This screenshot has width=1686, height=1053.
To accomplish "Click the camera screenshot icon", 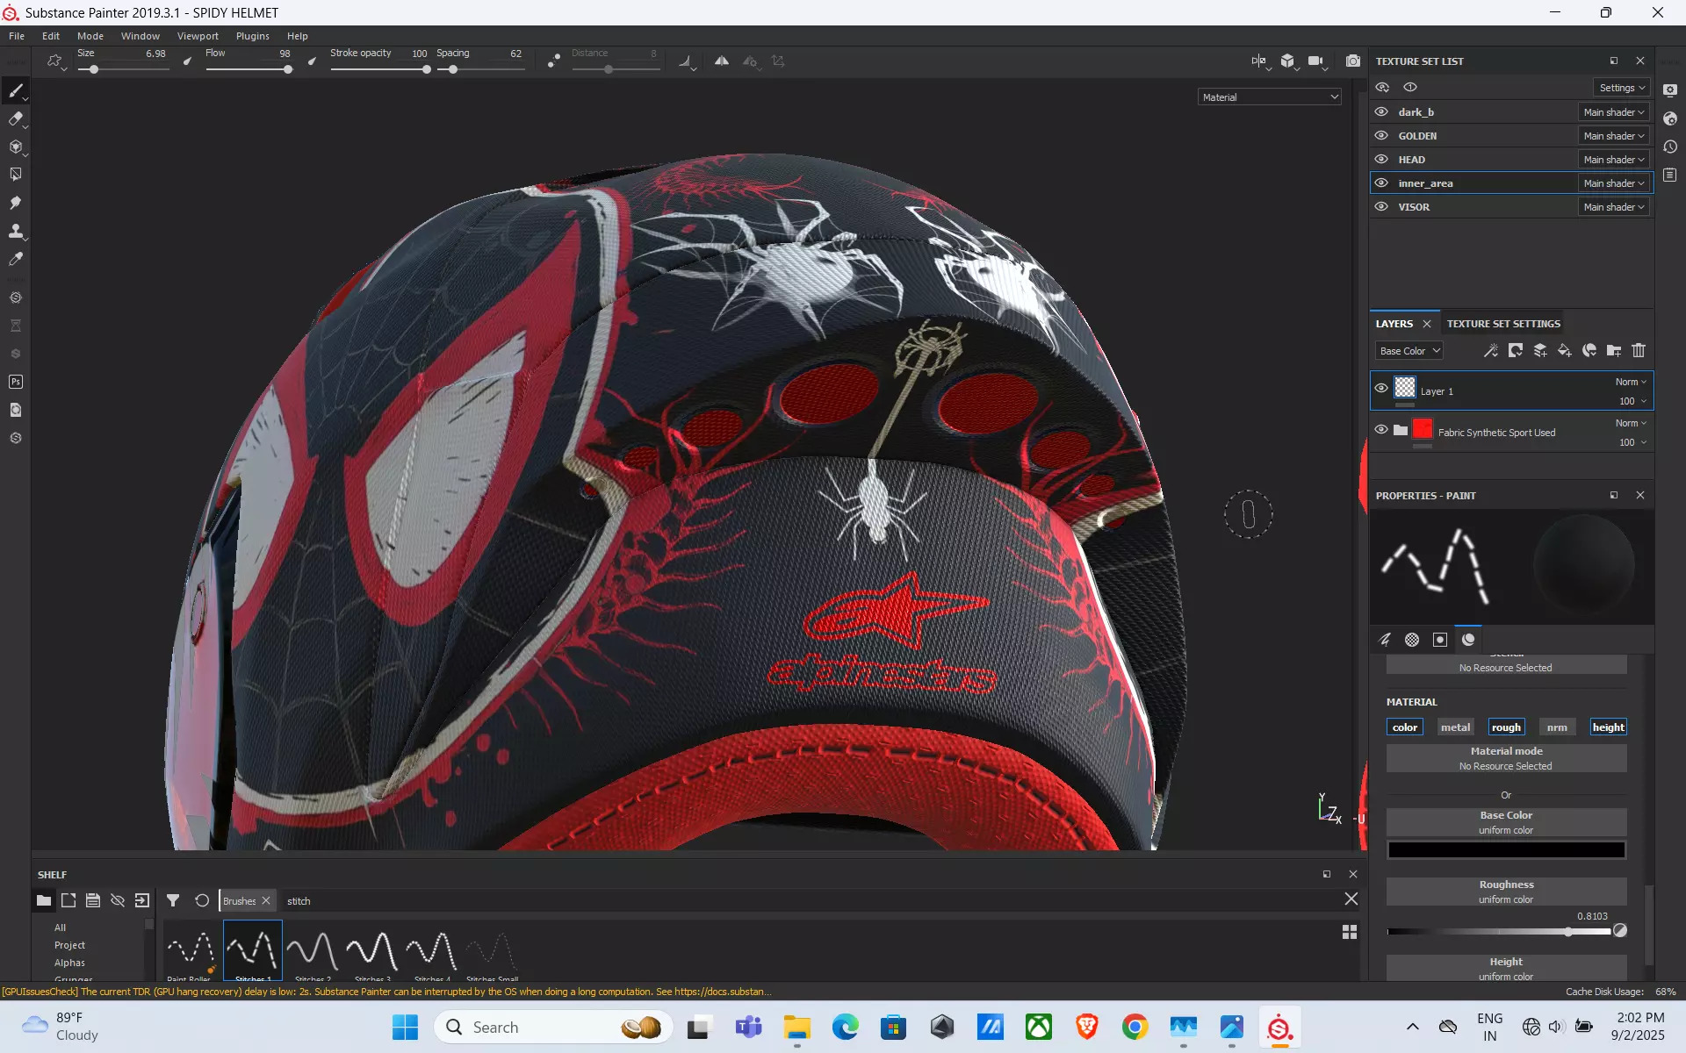I will [x=1353, y=61].
